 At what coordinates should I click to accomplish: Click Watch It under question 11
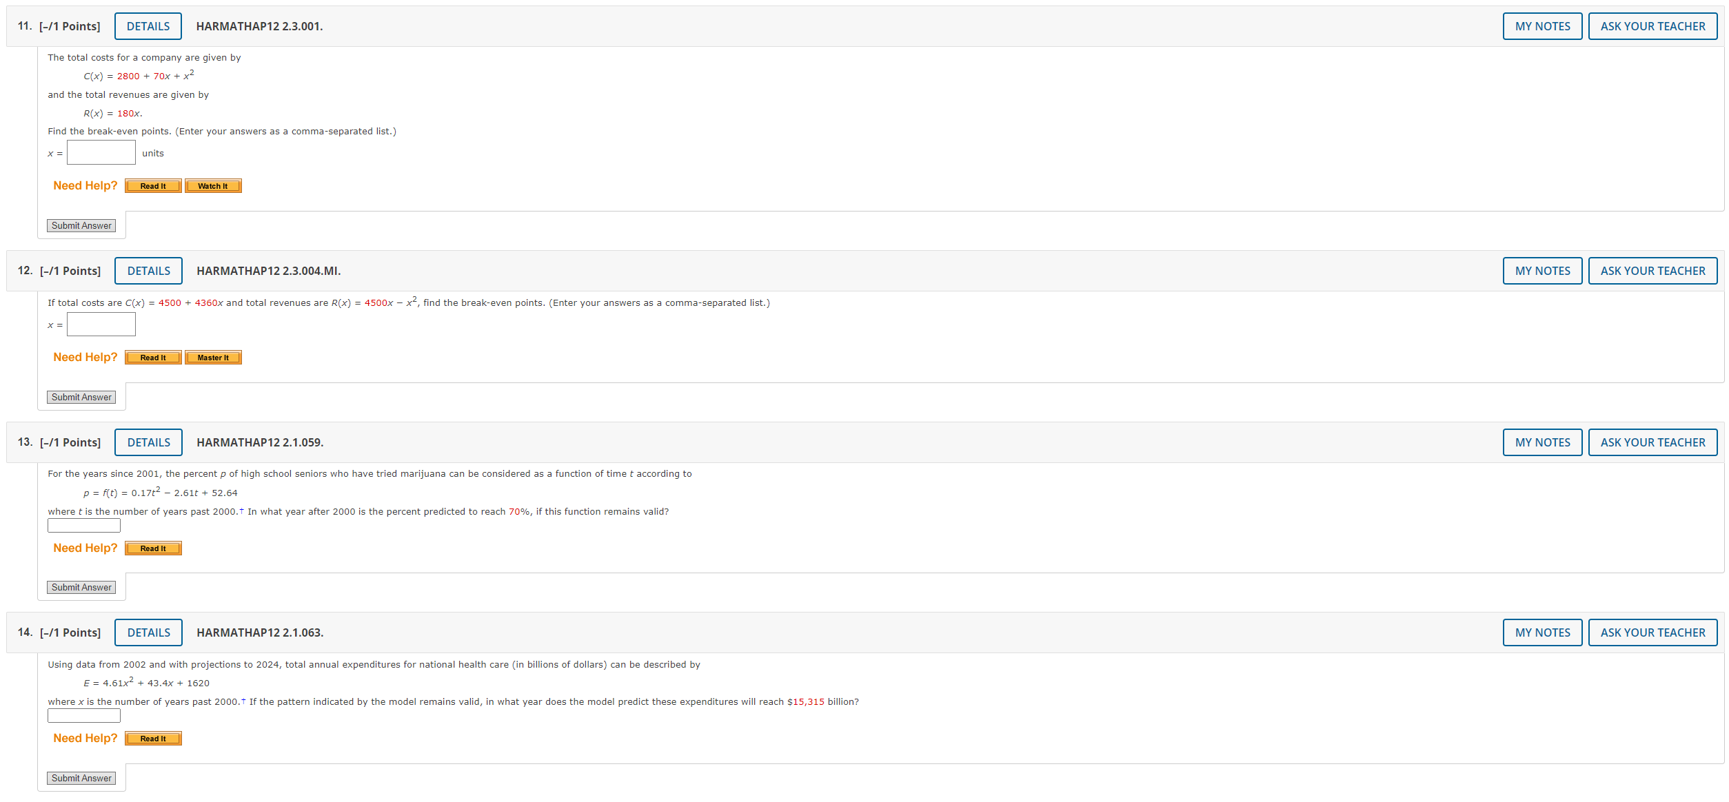[213, 186]
